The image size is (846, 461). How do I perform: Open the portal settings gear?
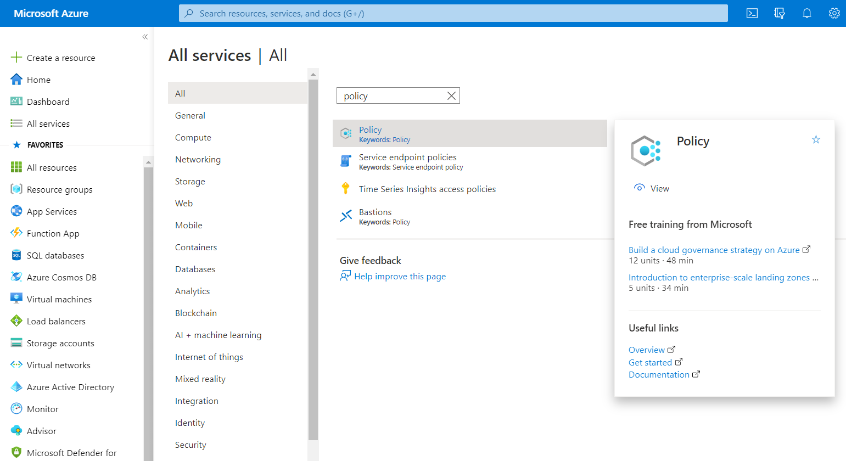834,13
